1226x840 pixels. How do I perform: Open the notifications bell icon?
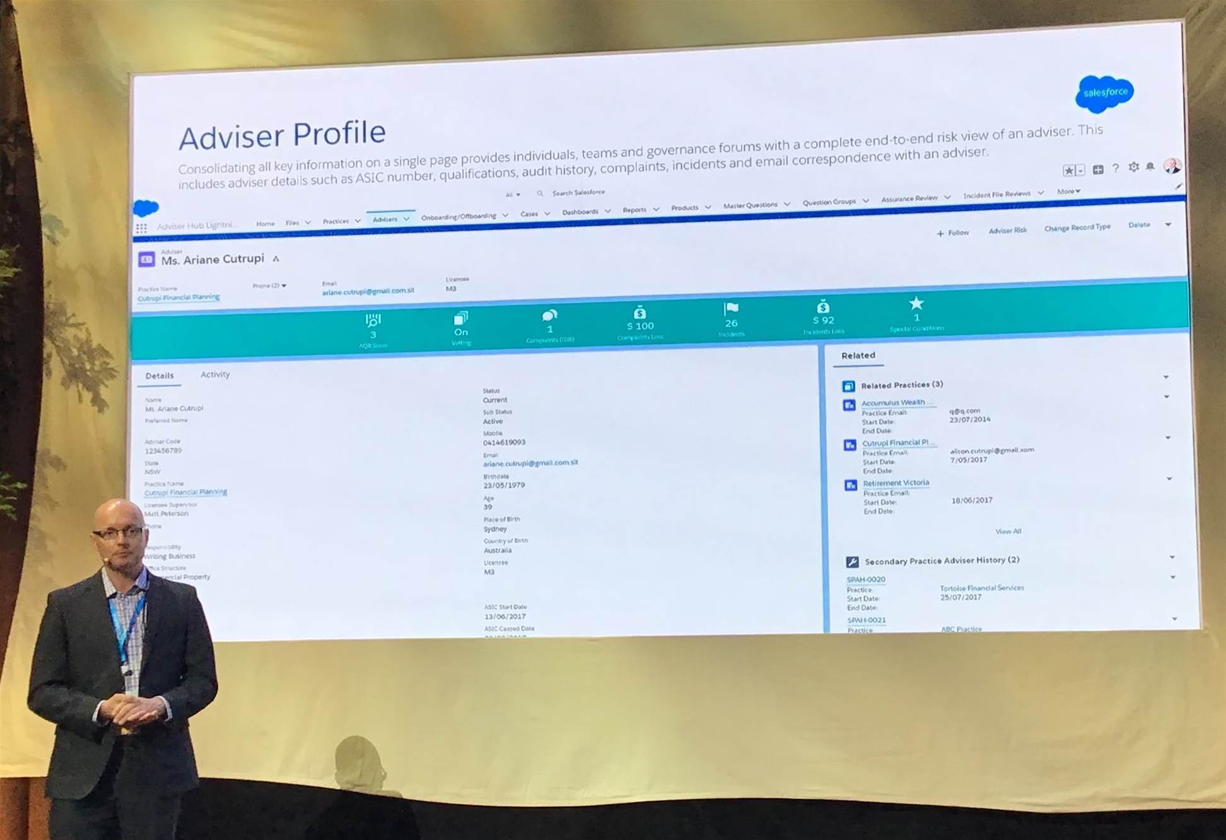(x=1150, y=166)
